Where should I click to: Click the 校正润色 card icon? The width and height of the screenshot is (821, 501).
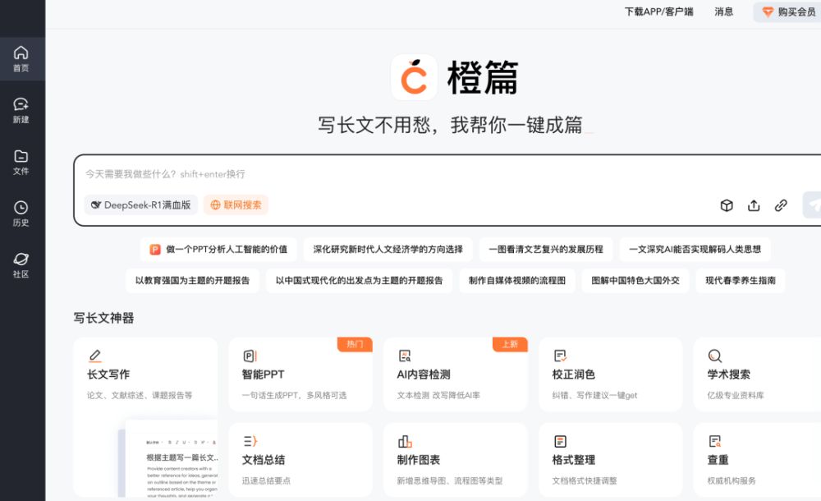click(560, 356)
